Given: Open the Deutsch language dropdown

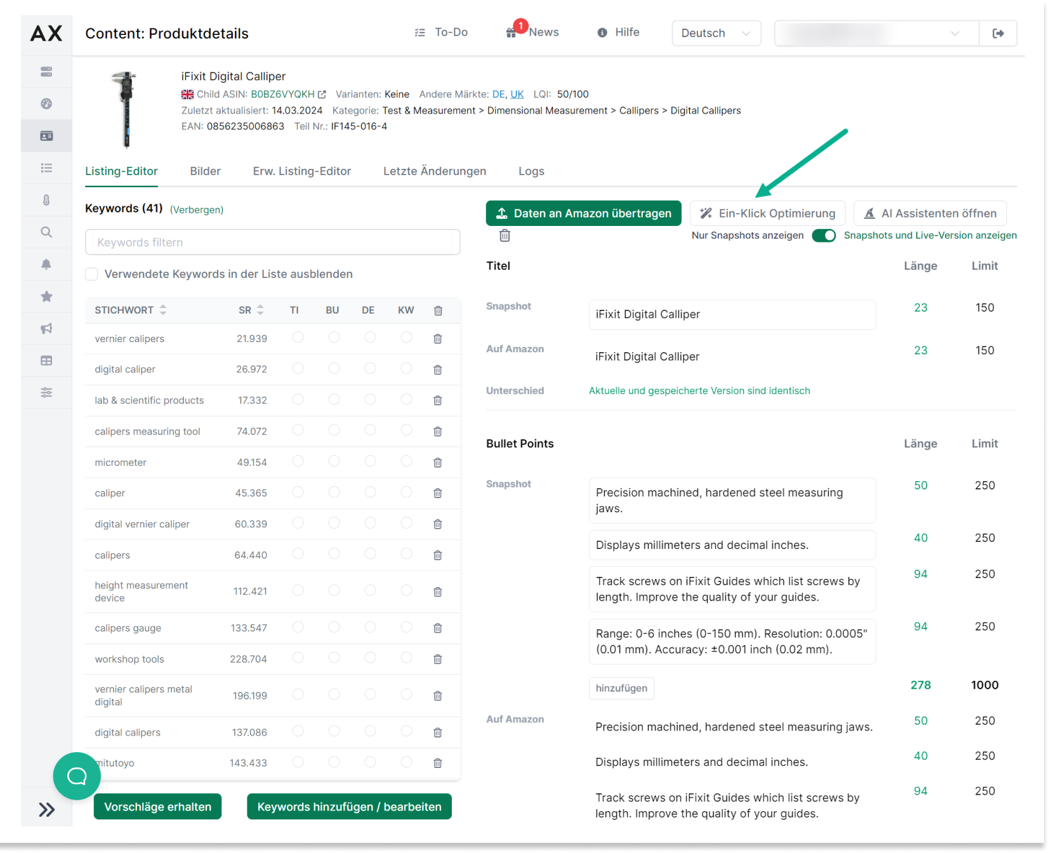Looking at the screenshot, I should (x=716, y=33).
